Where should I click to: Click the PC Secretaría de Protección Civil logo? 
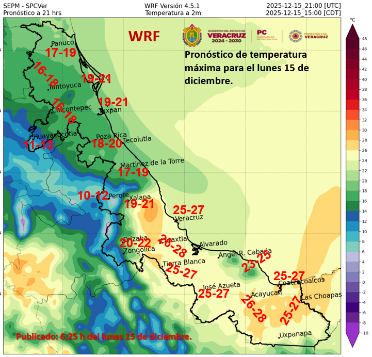pos(268,36)
